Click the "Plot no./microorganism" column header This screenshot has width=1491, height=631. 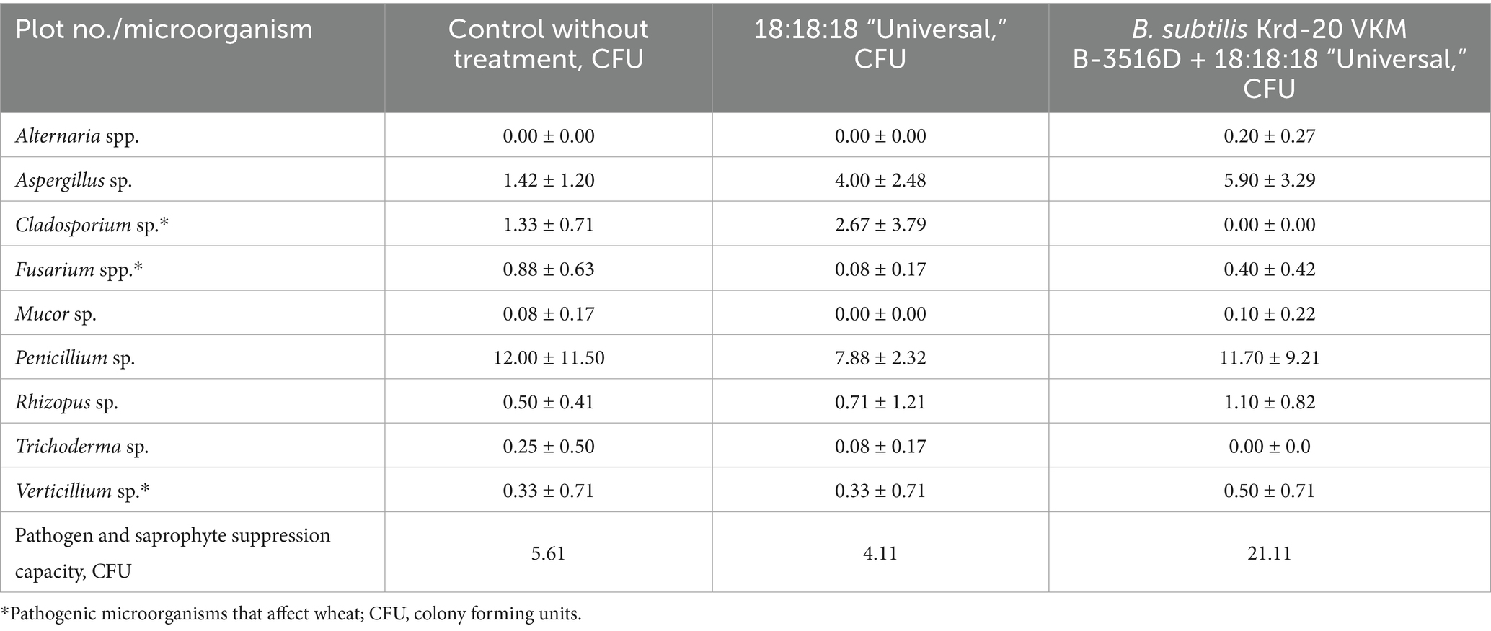click(x=164, y=30)
